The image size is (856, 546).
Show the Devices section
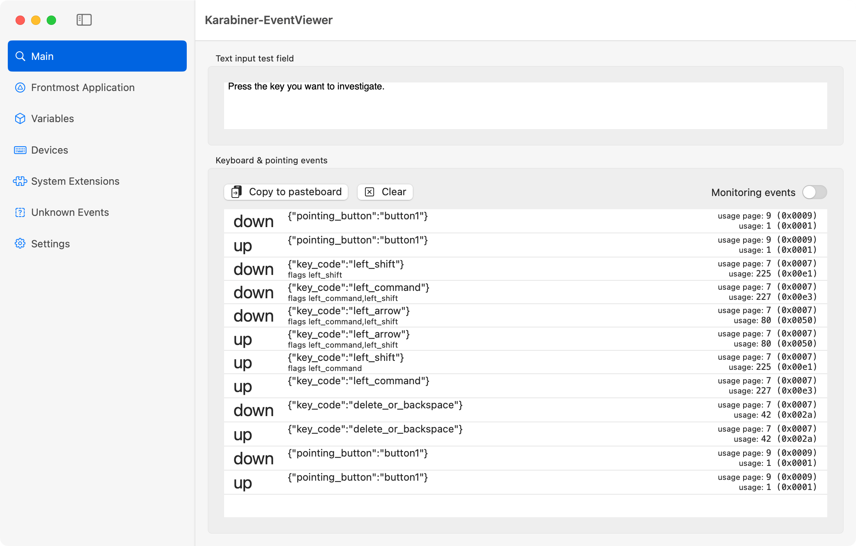pos(49,150)
